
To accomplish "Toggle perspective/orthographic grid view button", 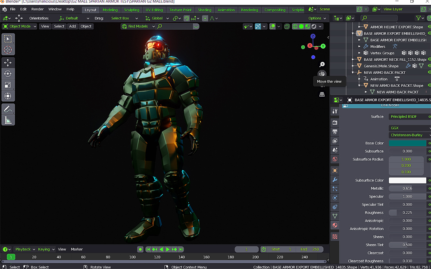I will pos(322,94).
